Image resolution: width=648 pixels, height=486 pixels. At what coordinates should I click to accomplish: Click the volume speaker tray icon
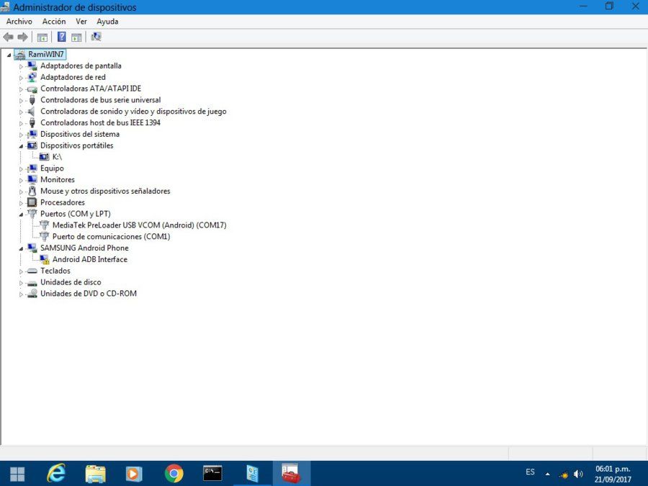point(579,474)
